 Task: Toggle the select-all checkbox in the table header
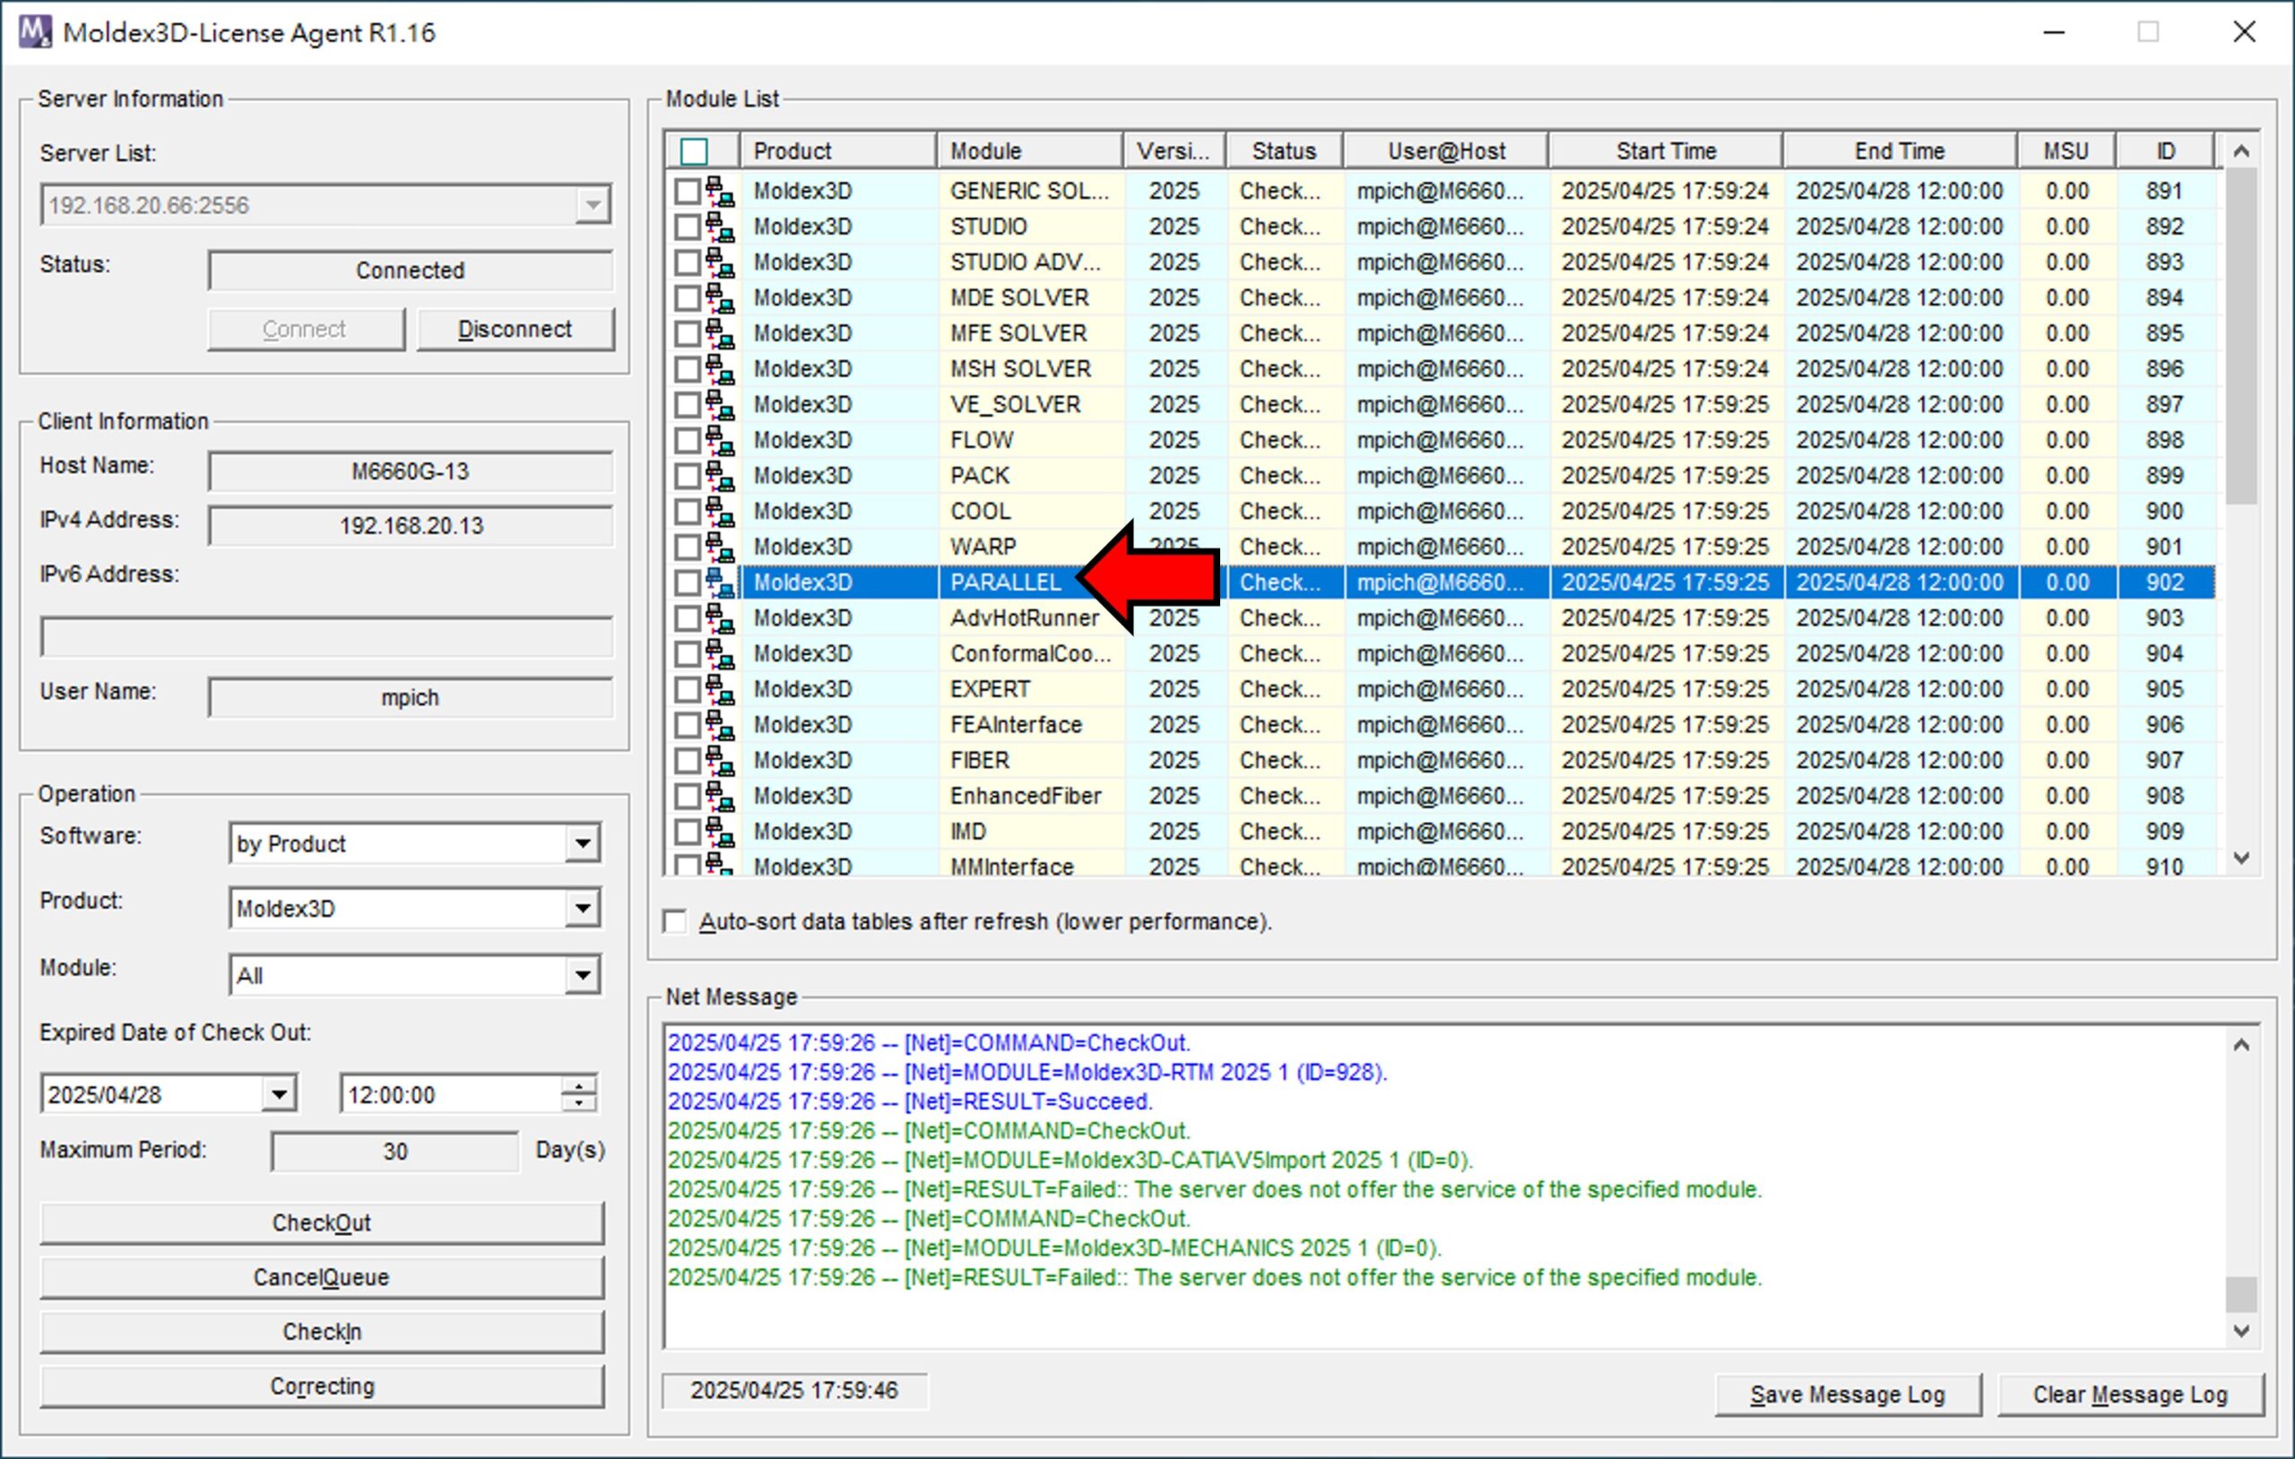694,151
